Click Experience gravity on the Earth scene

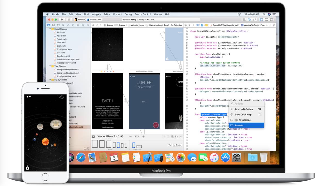tap(107, 127)
